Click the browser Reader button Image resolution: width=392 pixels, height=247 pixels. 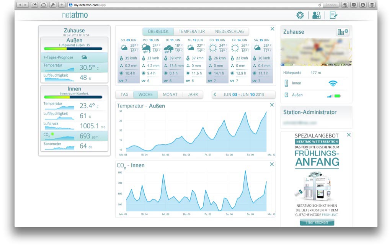pos(331,5)
